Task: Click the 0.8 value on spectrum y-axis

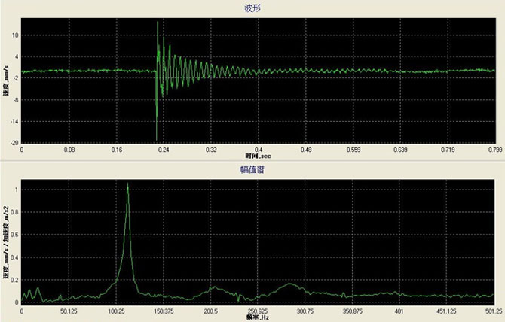Action: pyautogui.click(x=14, y=212)
